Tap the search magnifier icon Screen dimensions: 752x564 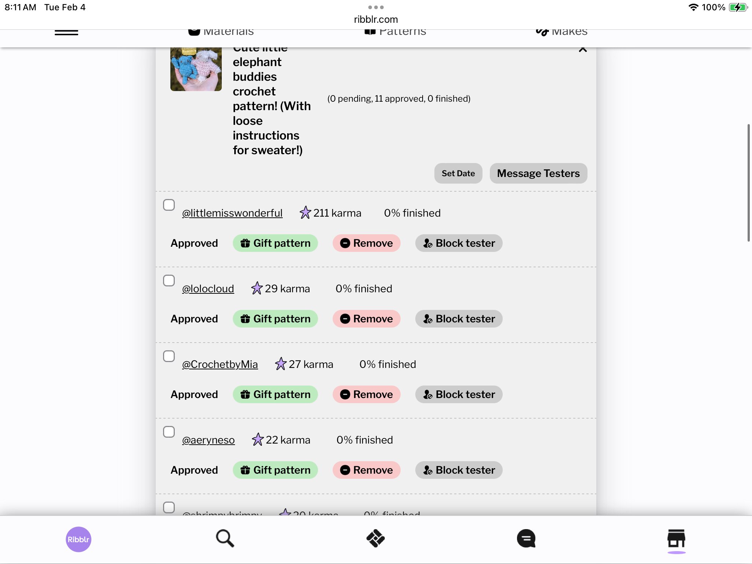225,538
